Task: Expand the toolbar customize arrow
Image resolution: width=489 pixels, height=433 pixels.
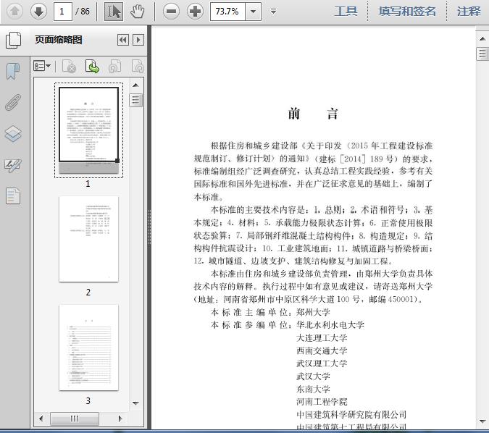Action: coord(273,11)
